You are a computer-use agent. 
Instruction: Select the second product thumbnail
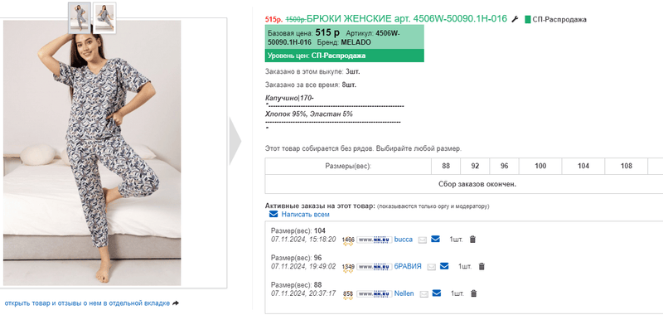(x=104, y=17)
